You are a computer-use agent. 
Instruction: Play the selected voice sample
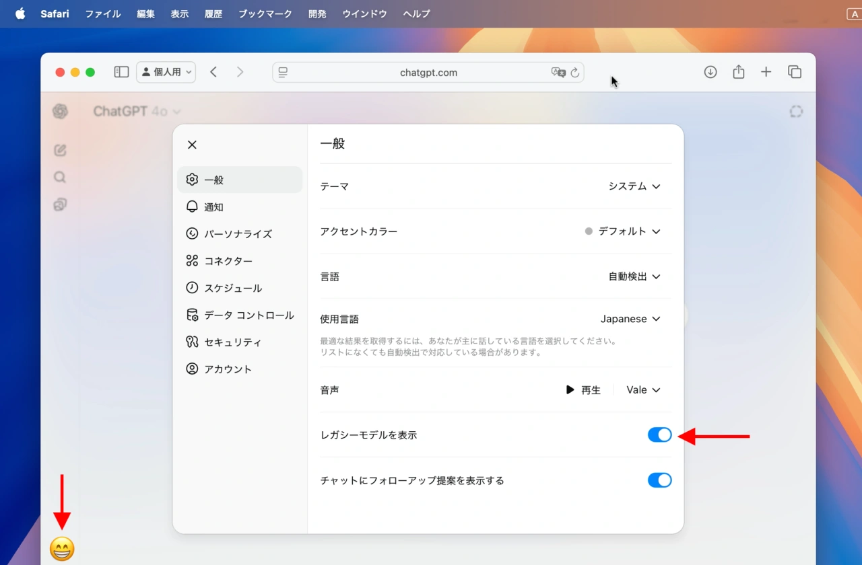582,389
